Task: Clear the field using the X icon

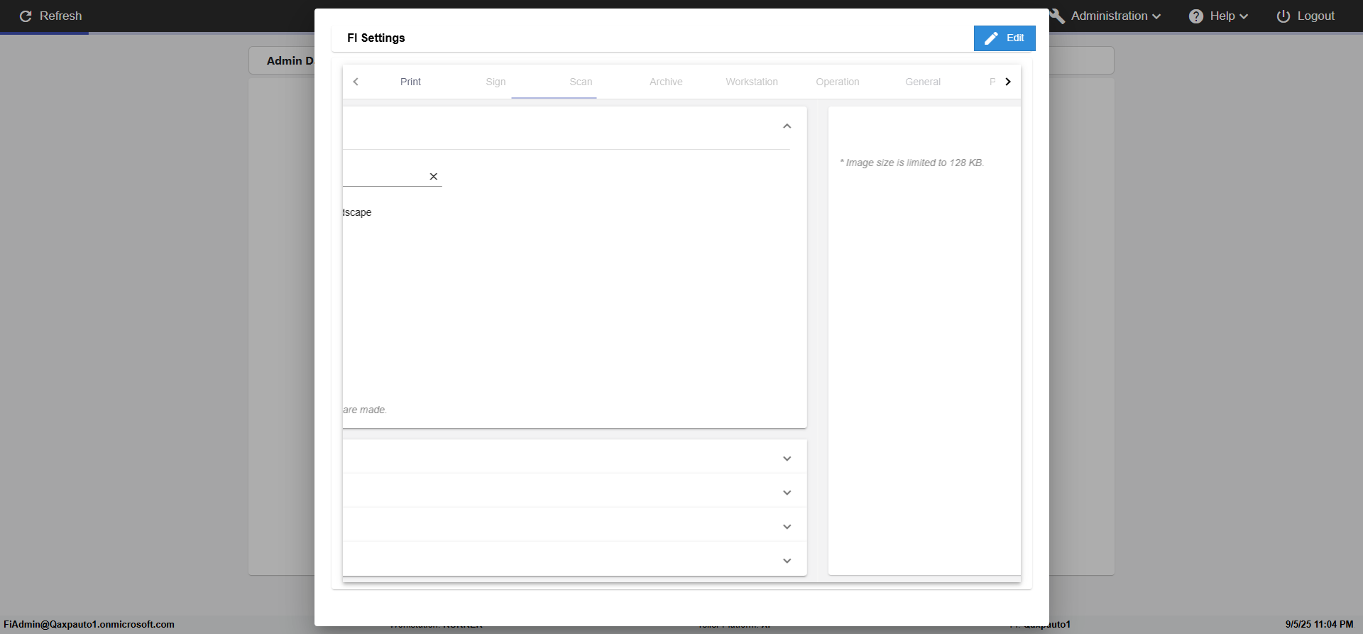Action: 434,177
